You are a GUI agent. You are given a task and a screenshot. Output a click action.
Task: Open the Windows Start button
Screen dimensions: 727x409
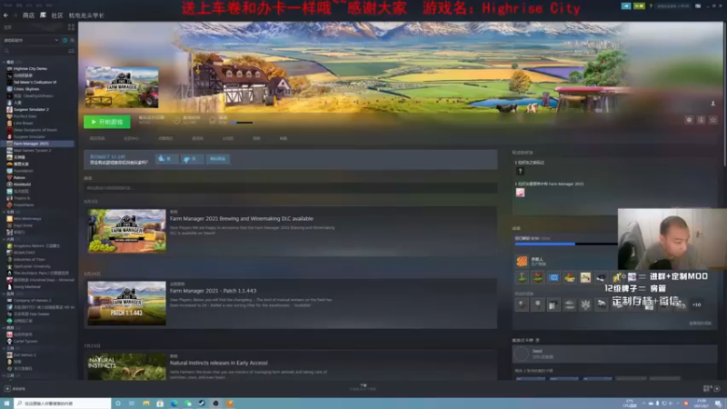6,404
